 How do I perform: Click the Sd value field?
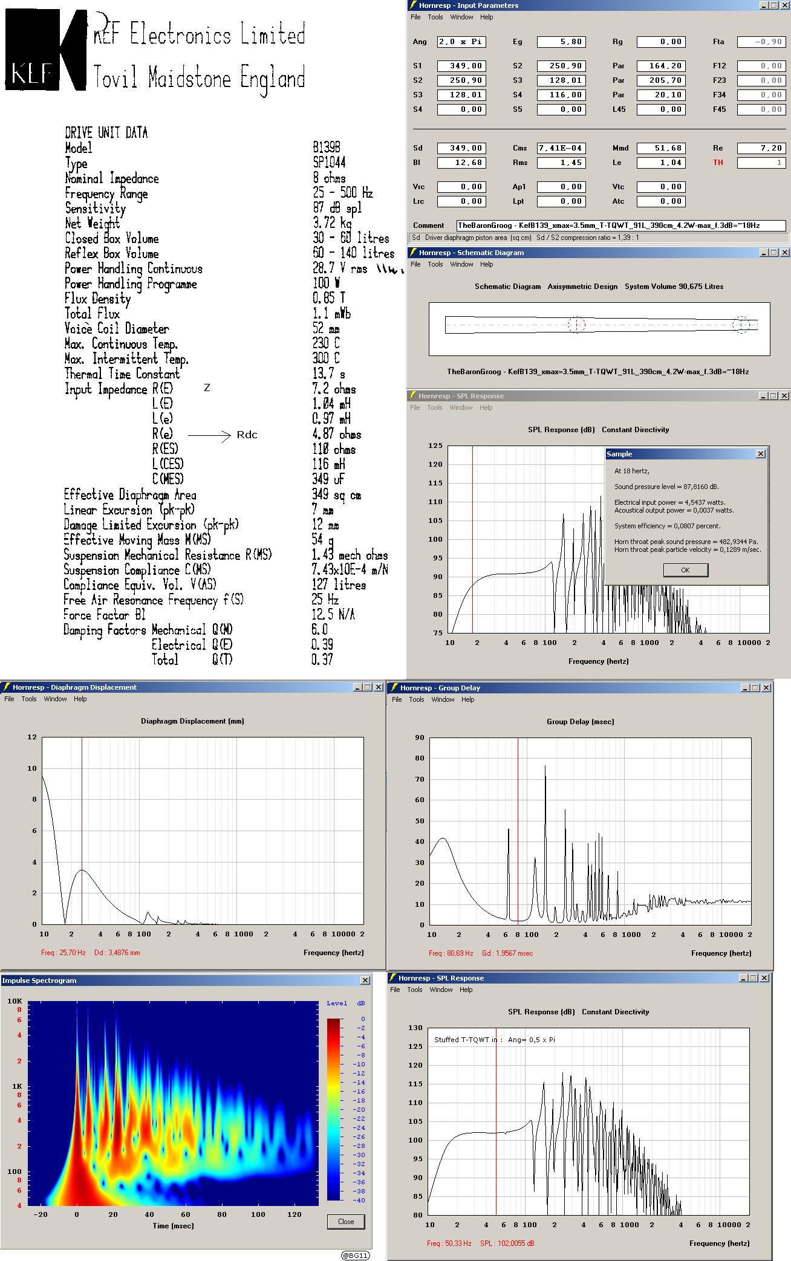(461, 148)
